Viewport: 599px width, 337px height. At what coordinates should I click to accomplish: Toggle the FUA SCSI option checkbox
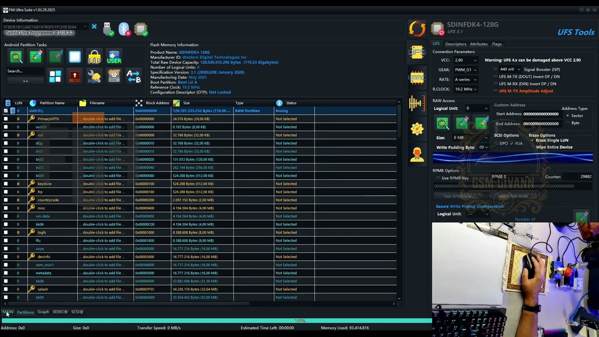click(x=511, y=143)
